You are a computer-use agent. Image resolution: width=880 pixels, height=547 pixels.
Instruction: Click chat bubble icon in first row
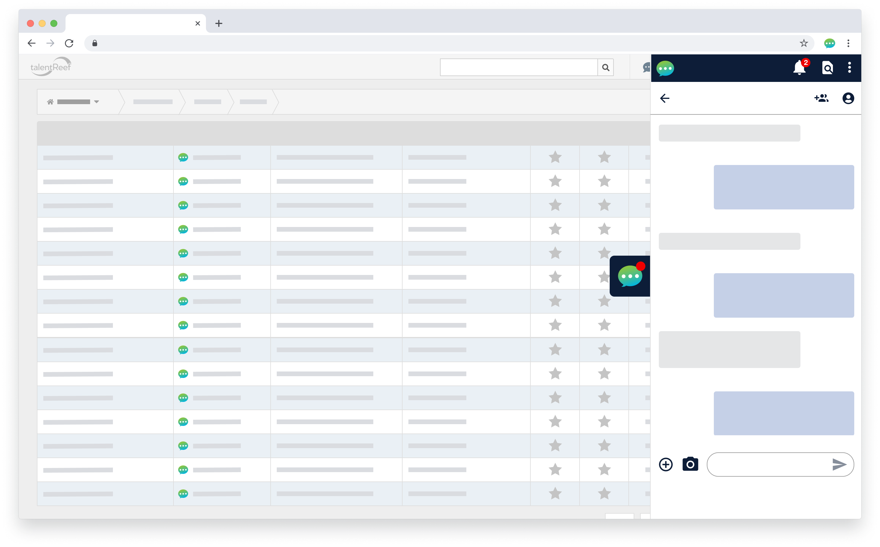pyautogui.click(x=183, y=157)
